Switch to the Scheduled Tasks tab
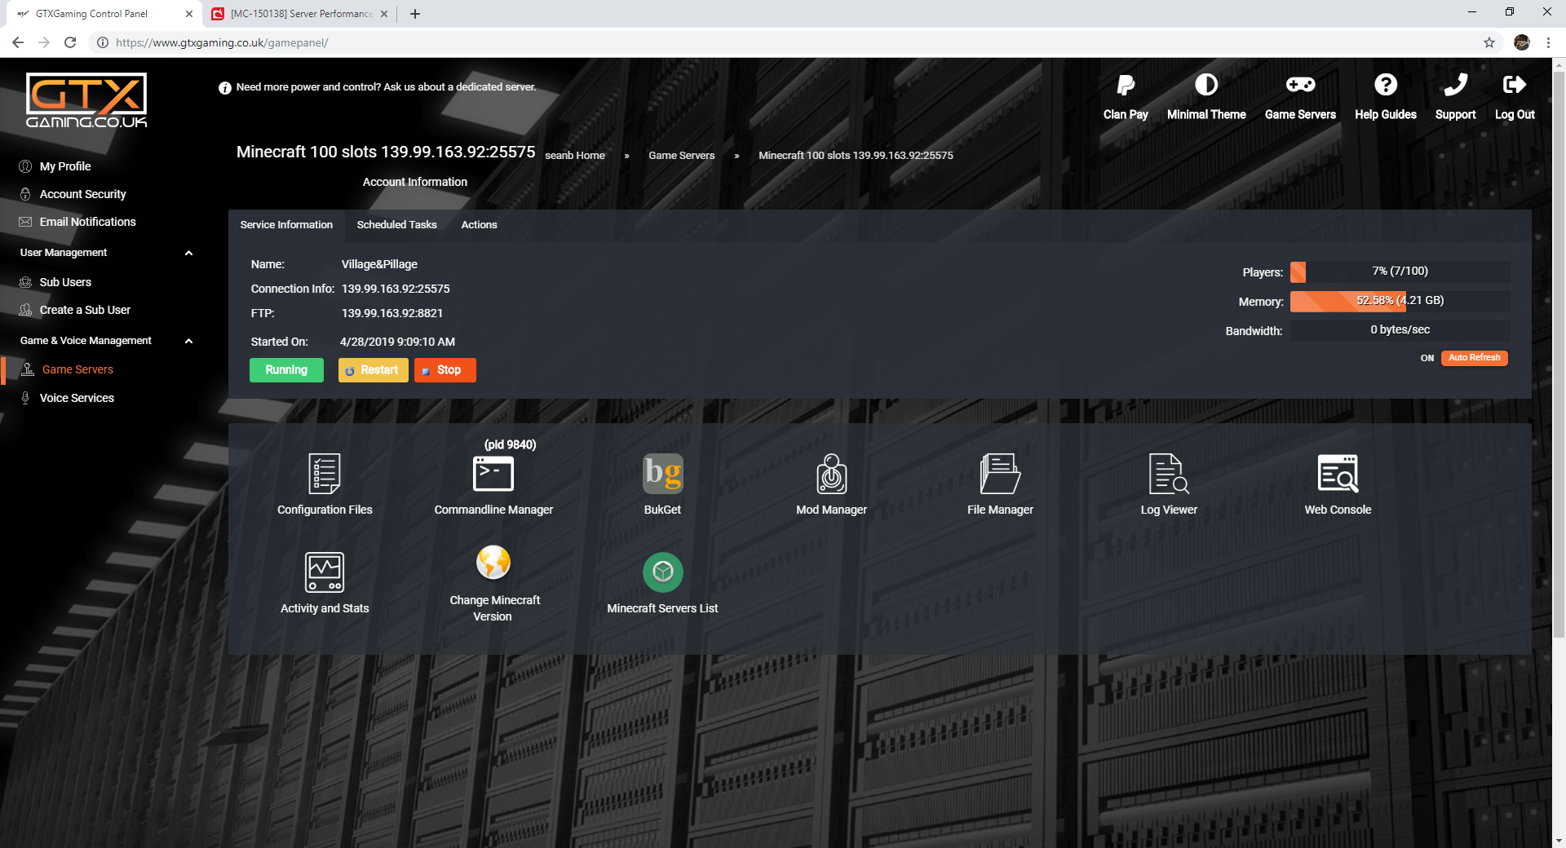Screen dimensions: 1566x848 (x=396, y=225)
